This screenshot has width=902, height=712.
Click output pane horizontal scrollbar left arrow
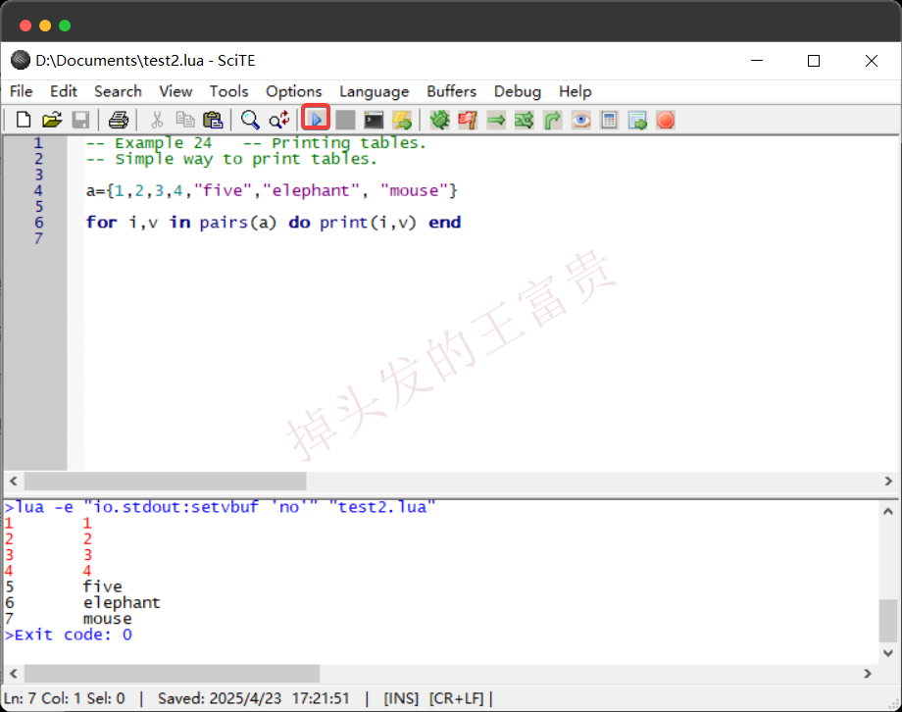coord(13,673)
